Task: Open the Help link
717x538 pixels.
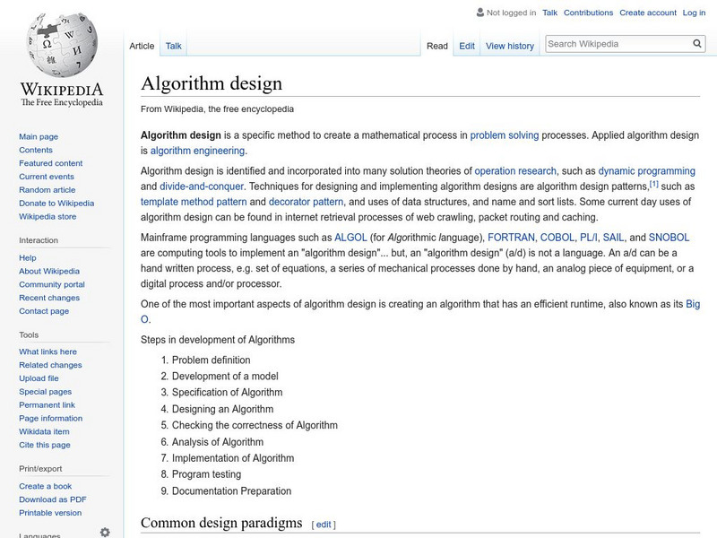Action: 28,257
